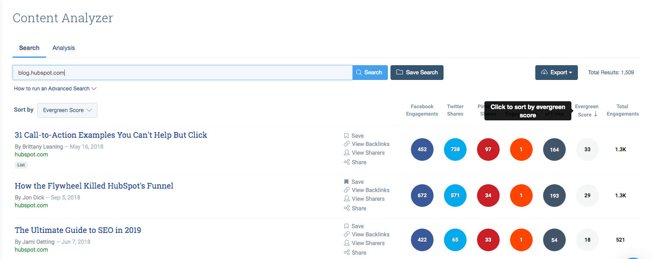This screenshot has width=654, height=259.
Task: Click Share icon for SEO guide article
Action: (x=347, y=252)
